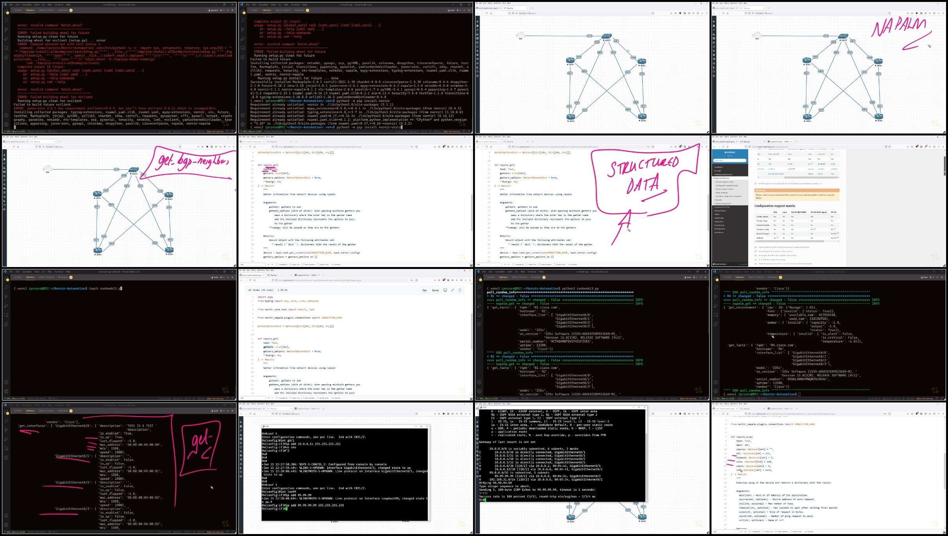Add new terminal in 'python3 runbook13.py' output window
The width and height of the screenshot is (948, 536).
(x=694, y=277)
